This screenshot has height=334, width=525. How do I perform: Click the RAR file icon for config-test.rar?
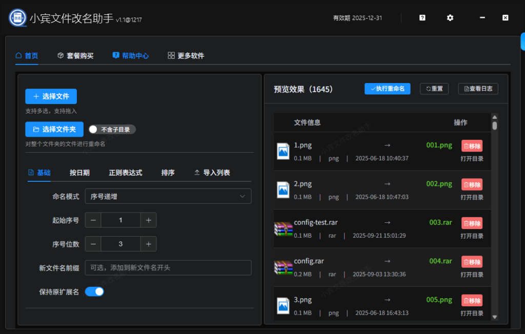[283, 228]
